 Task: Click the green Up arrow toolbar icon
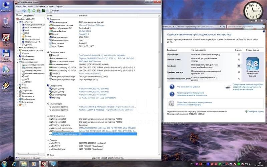[29, 11]
